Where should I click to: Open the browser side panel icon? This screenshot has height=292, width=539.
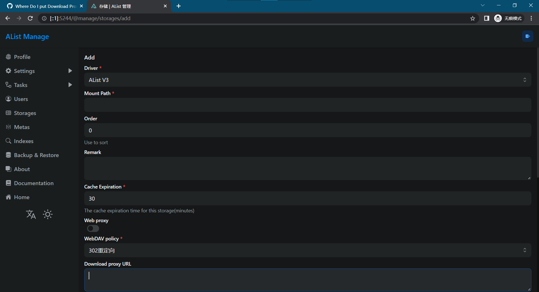[x=487, y=19]
